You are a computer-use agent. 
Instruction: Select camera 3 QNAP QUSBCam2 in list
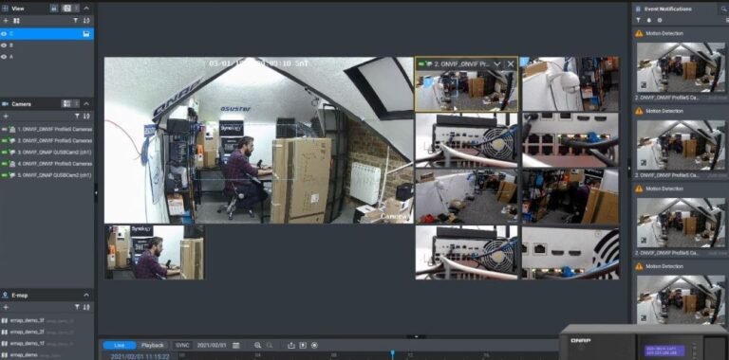tap(47, 153)
